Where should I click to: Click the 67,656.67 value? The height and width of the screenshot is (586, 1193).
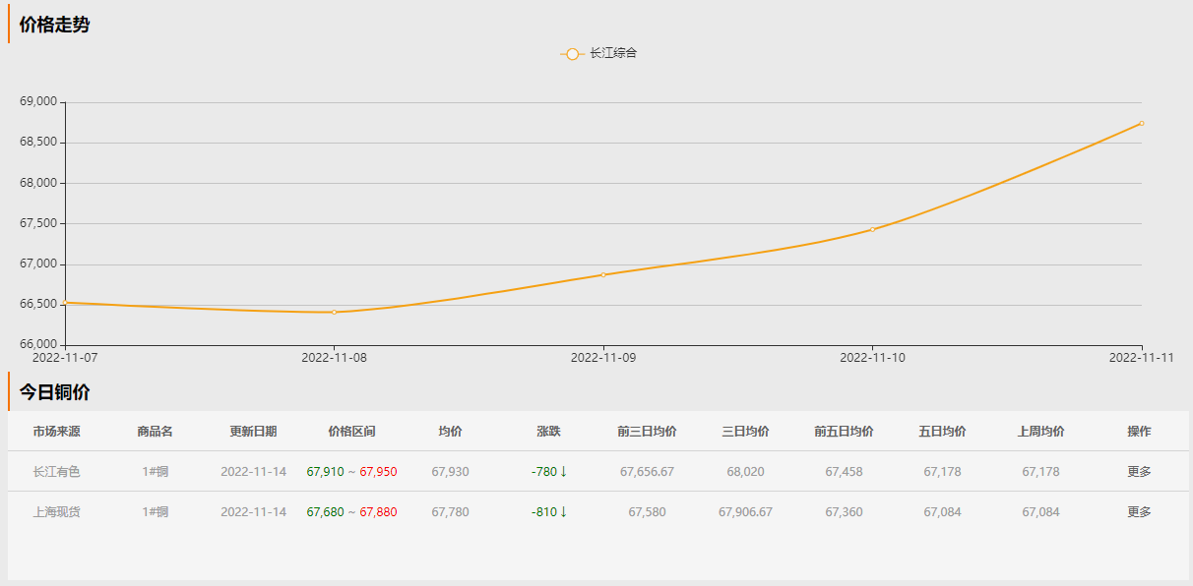pyautogui.click(x=647, y=472)
